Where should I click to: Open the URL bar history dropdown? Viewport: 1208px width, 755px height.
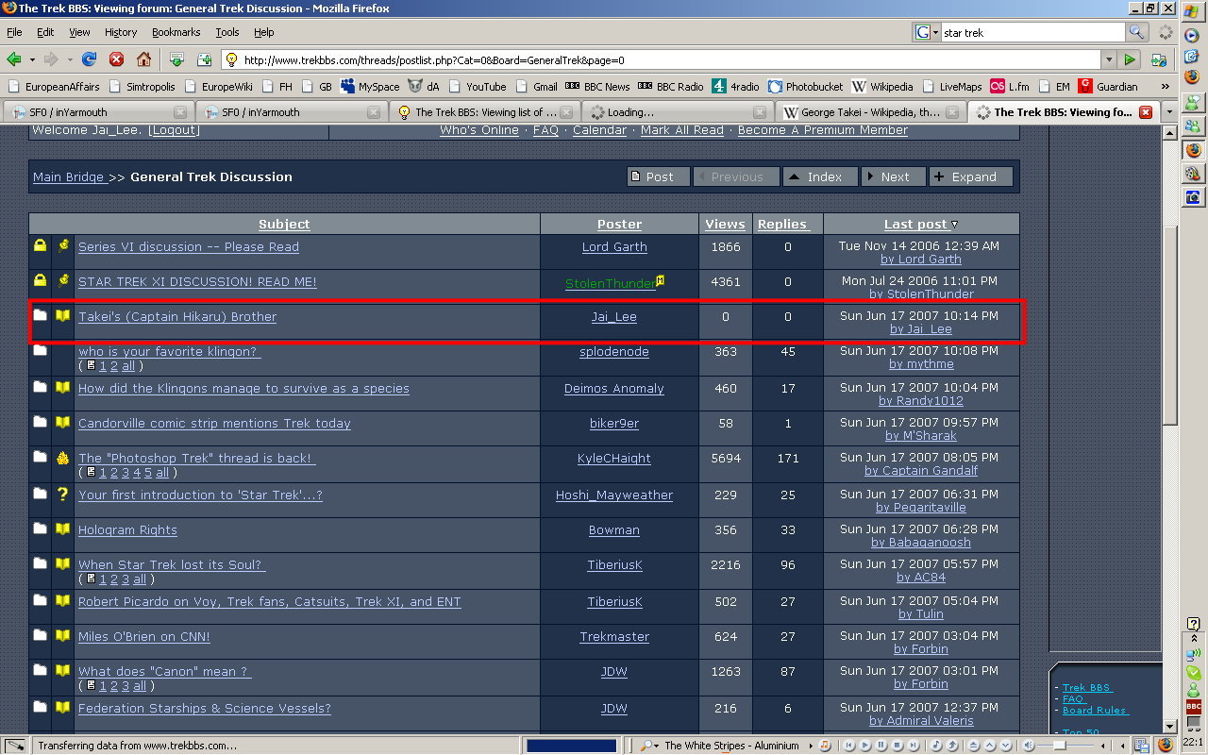coord(1108,59)
